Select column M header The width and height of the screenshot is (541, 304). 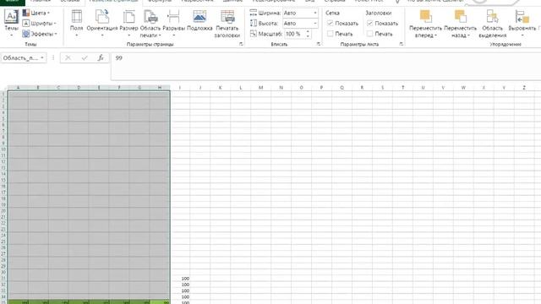[x=261, y=88]
